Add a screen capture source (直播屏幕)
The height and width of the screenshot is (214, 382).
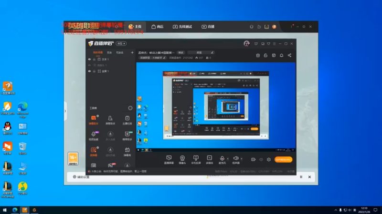(169, 160)
